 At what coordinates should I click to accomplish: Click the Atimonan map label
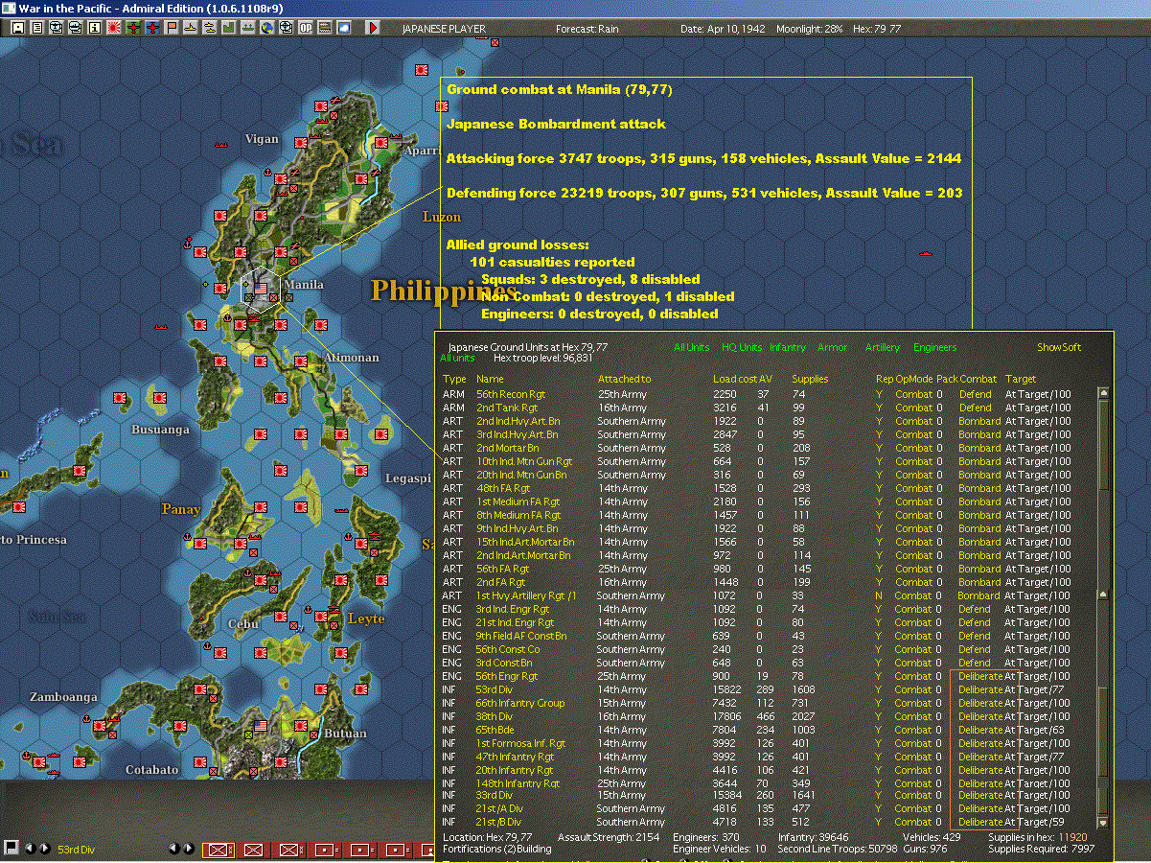pyautogui.click(x=351, y=358)
